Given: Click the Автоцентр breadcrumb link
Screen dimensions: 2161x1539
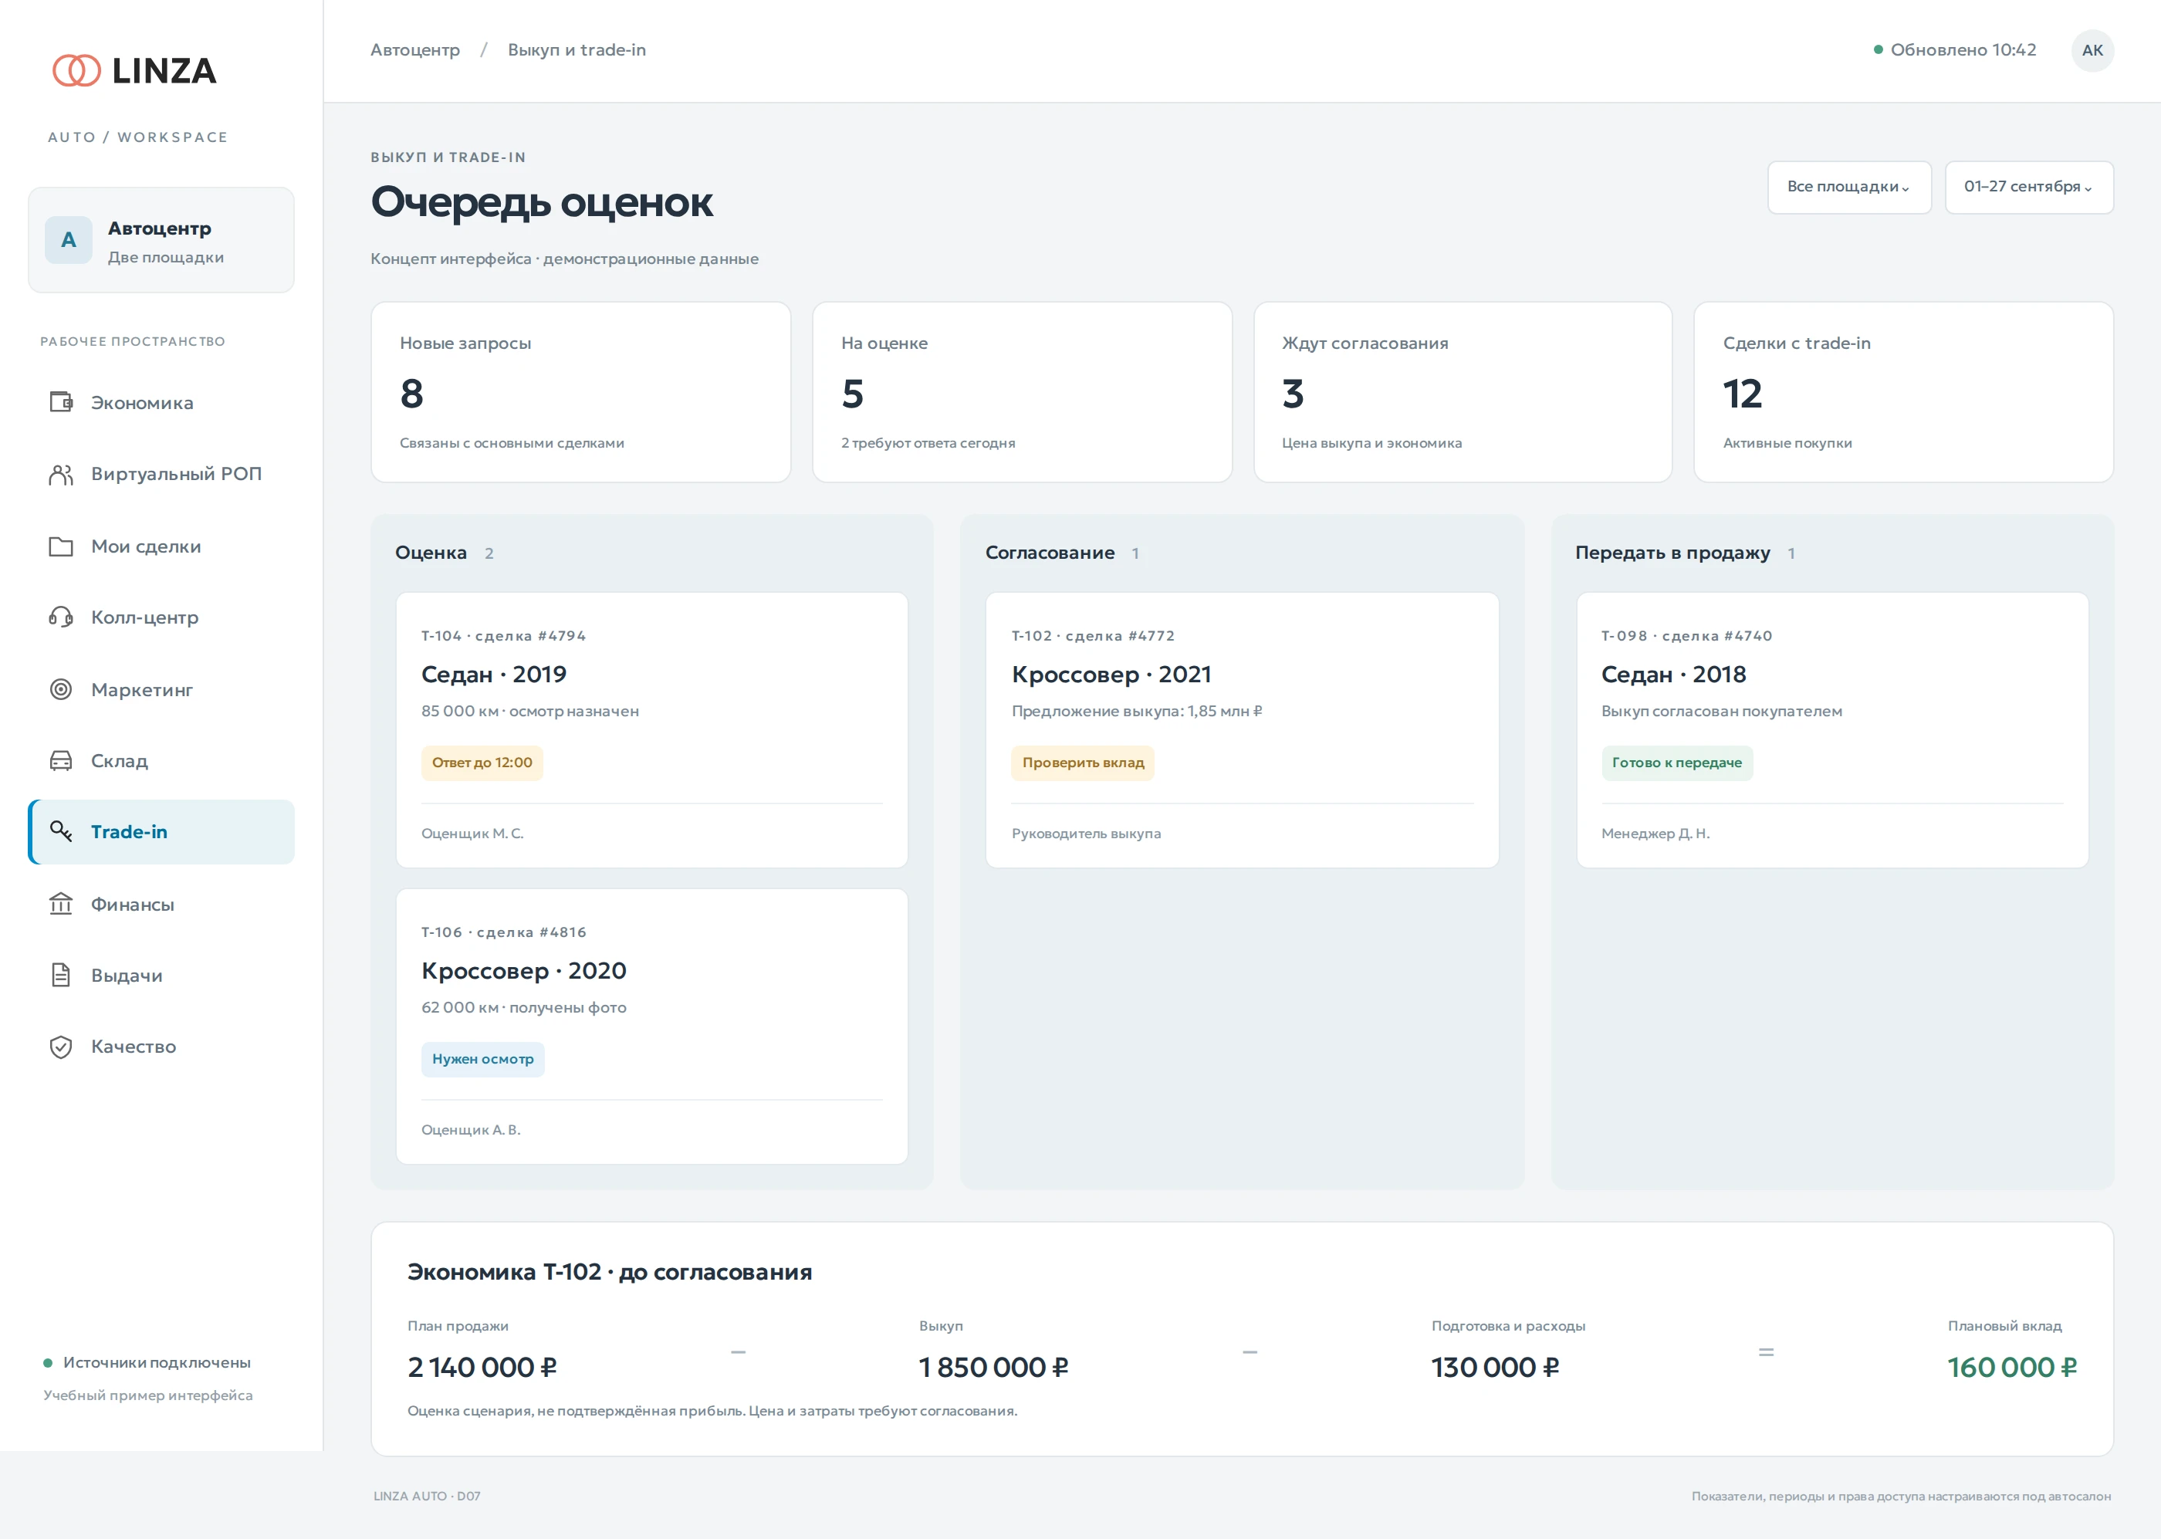Looking at the screenshot, I should [x=415, y=50].
